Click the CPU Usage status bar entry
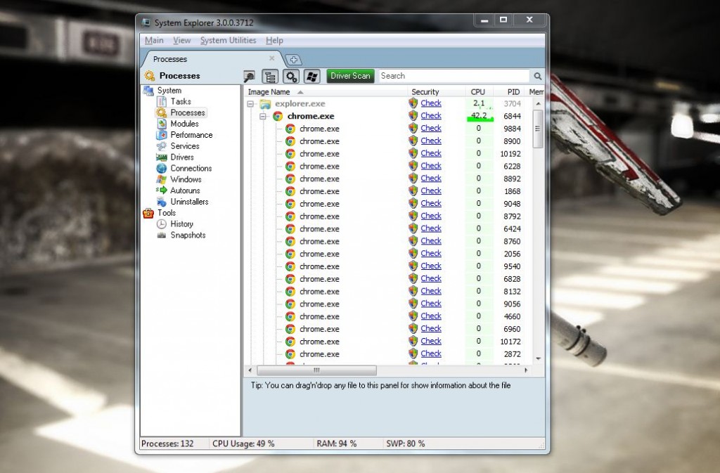Screen dimensions: 720x473 click(x=243, y=443)
